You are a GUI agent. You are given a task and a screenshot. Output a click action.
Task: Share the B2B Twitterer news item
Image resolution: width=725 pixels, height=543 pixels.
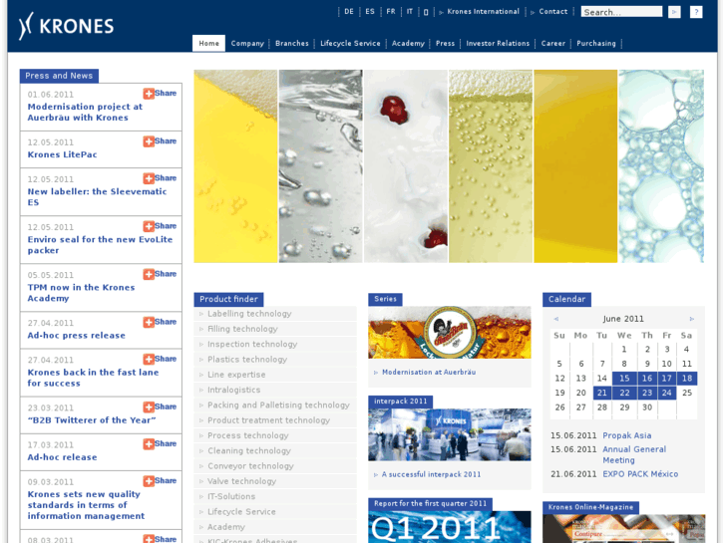click(160, 407)
